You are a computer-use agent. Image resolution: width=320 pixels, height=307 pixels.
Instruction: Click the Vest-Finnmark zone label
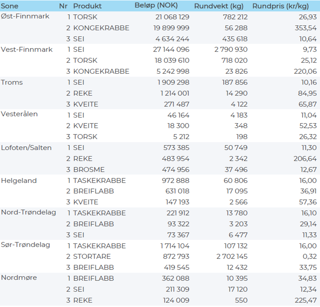(x=27, y=49)
